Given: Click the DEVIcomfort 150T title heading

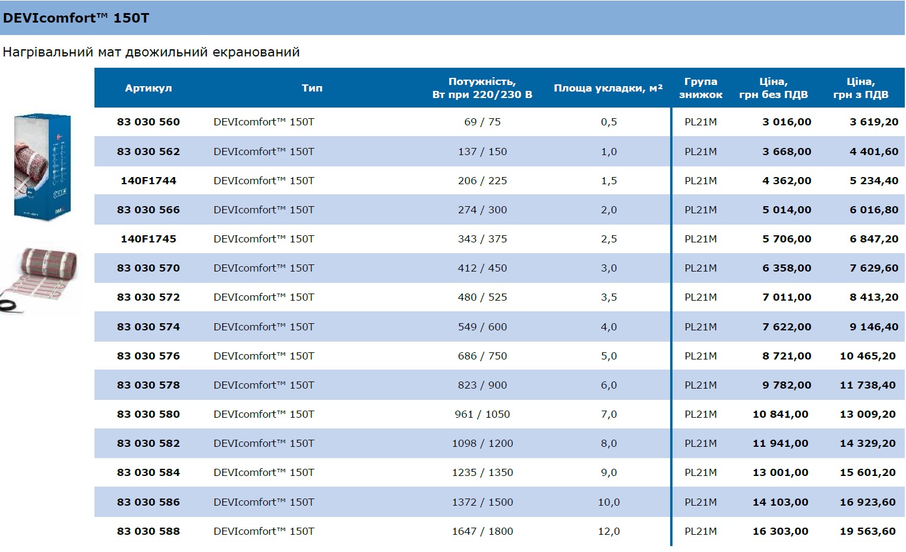Looking at the screenshot, I should (76, 18).
